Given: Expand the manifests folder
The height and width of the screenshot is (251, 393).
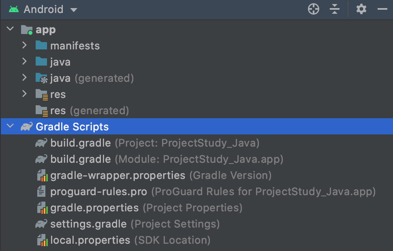Looking at the screenshot, I should tap(24, 46).
